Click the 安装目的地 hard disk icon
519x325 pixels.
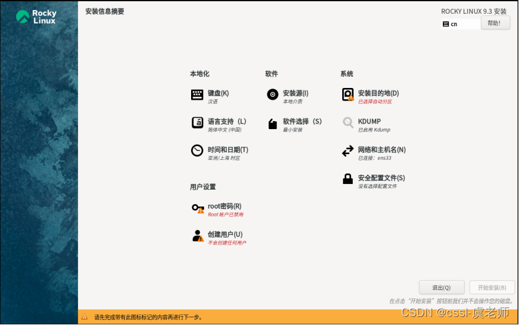348,95
